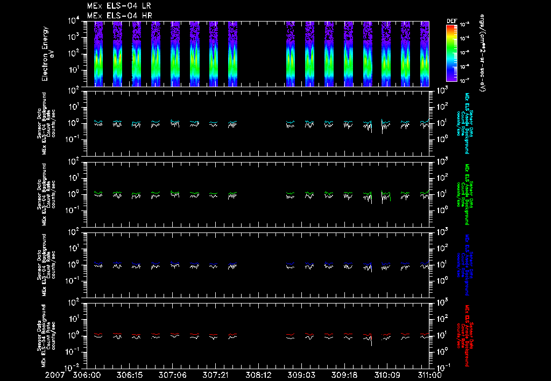The image size is (551, 381).
Task: Click the "306:00" time axis label
Action: click(87, 375)
